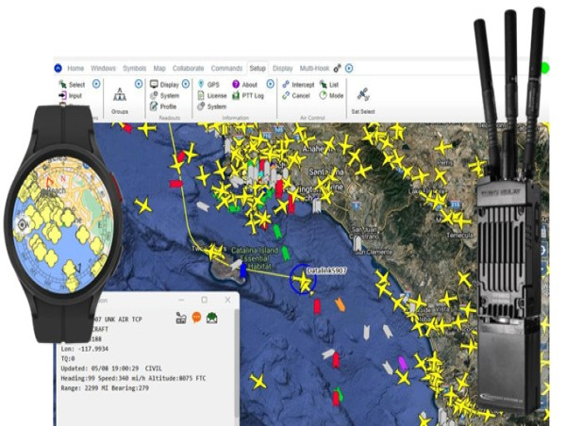The width and height of the screenshot is (566, 426).
Task: Select the purple ship marker on the map
Action: coord(403,363)
